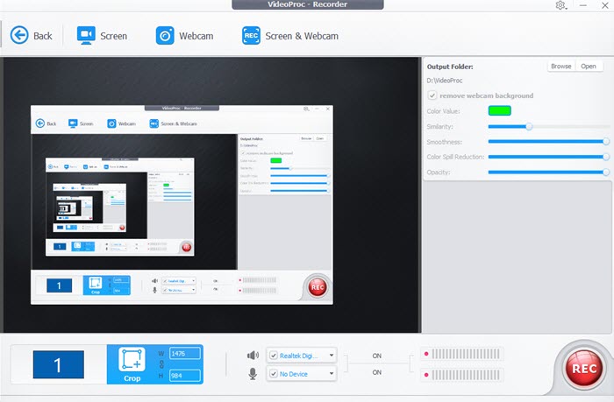Select the Webcam recording mode
This screenshot has width=614, height=402.
click(184, 36)
